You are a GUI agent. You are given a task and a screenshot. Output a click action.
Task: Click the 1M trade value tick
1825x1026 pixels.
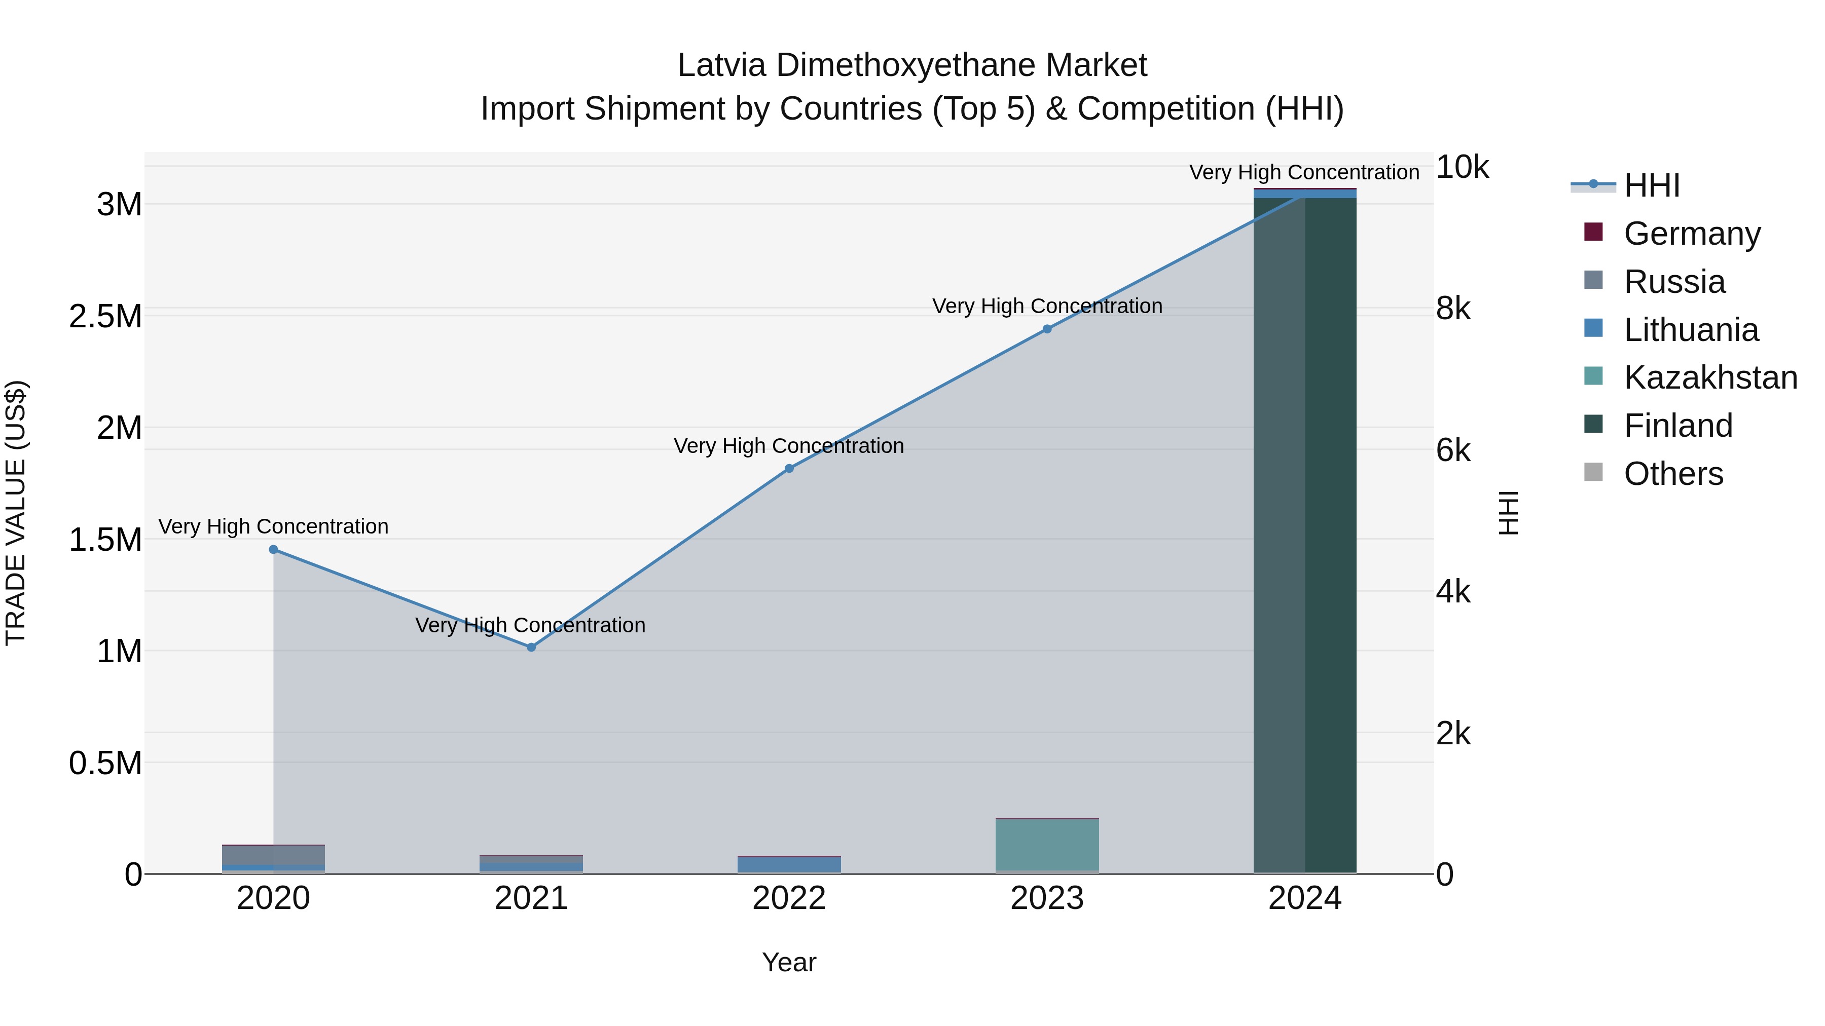click(120, 652)
